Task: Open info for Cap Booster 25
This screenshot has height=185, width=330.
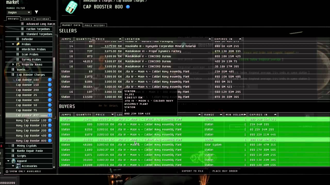Action: point(50,95)
